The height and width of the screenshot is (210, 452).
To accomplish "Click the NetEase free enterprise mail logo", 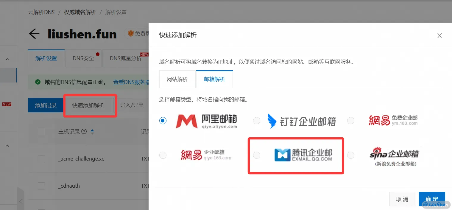I will coord(393,120).
